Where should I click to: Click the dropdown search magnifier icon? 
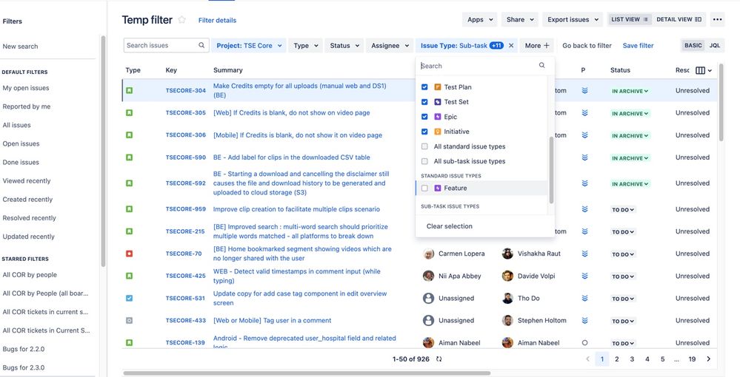(541, 66)
